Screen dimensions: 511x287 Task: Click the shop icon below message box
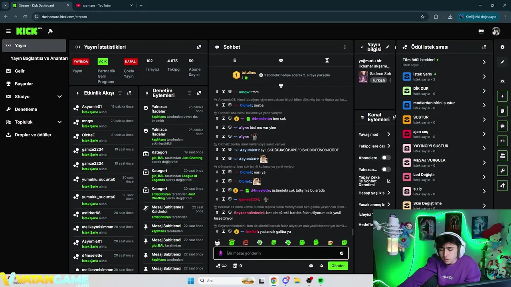point(235,266)
